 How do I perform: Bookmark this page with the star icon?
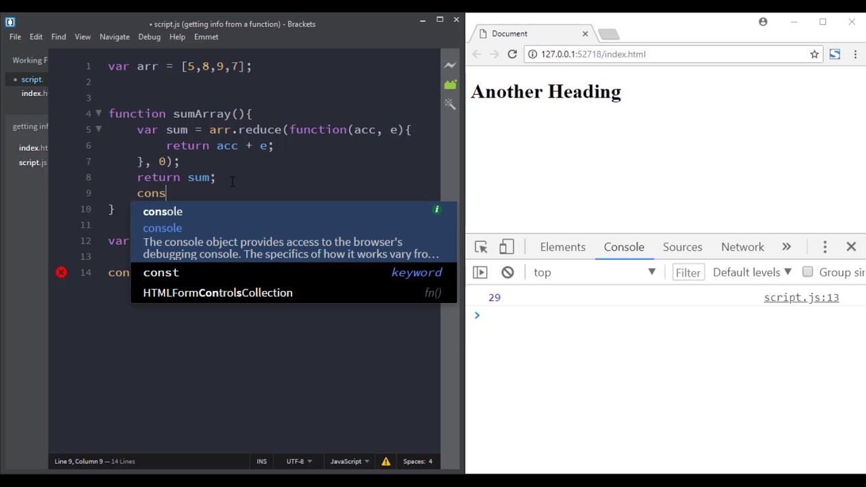[815, 54]
